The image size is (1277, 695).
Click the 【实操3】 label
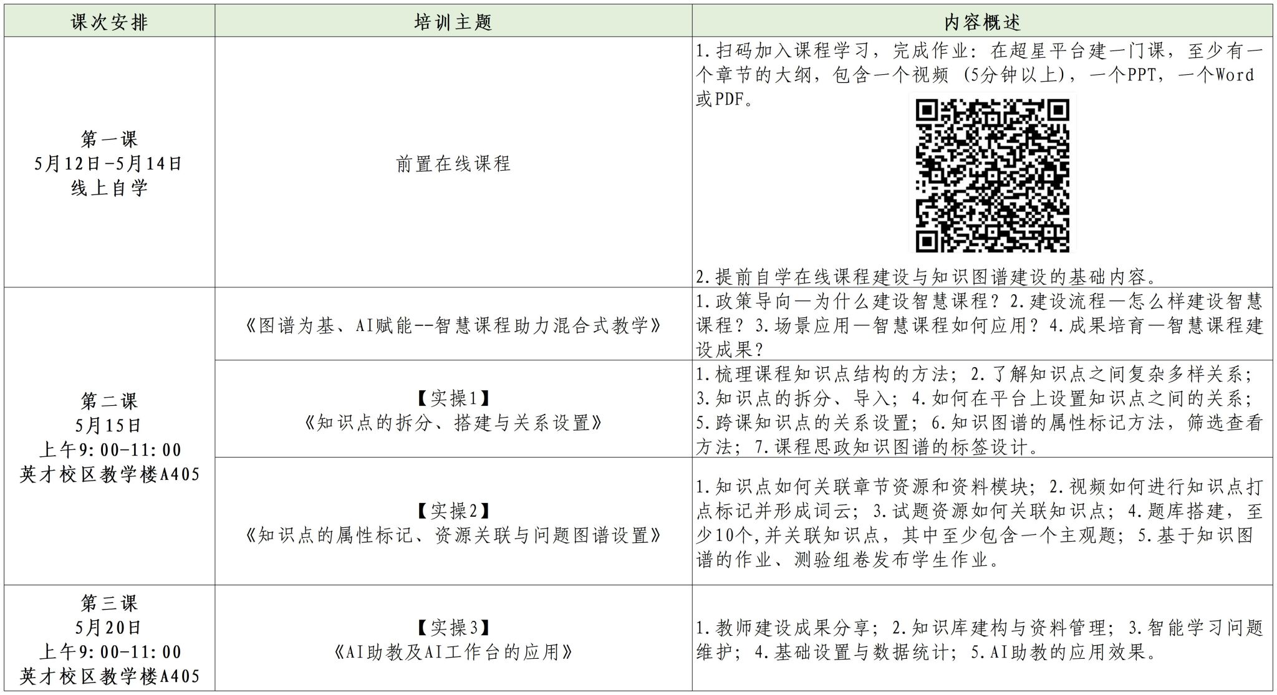[x=453, y=627]
